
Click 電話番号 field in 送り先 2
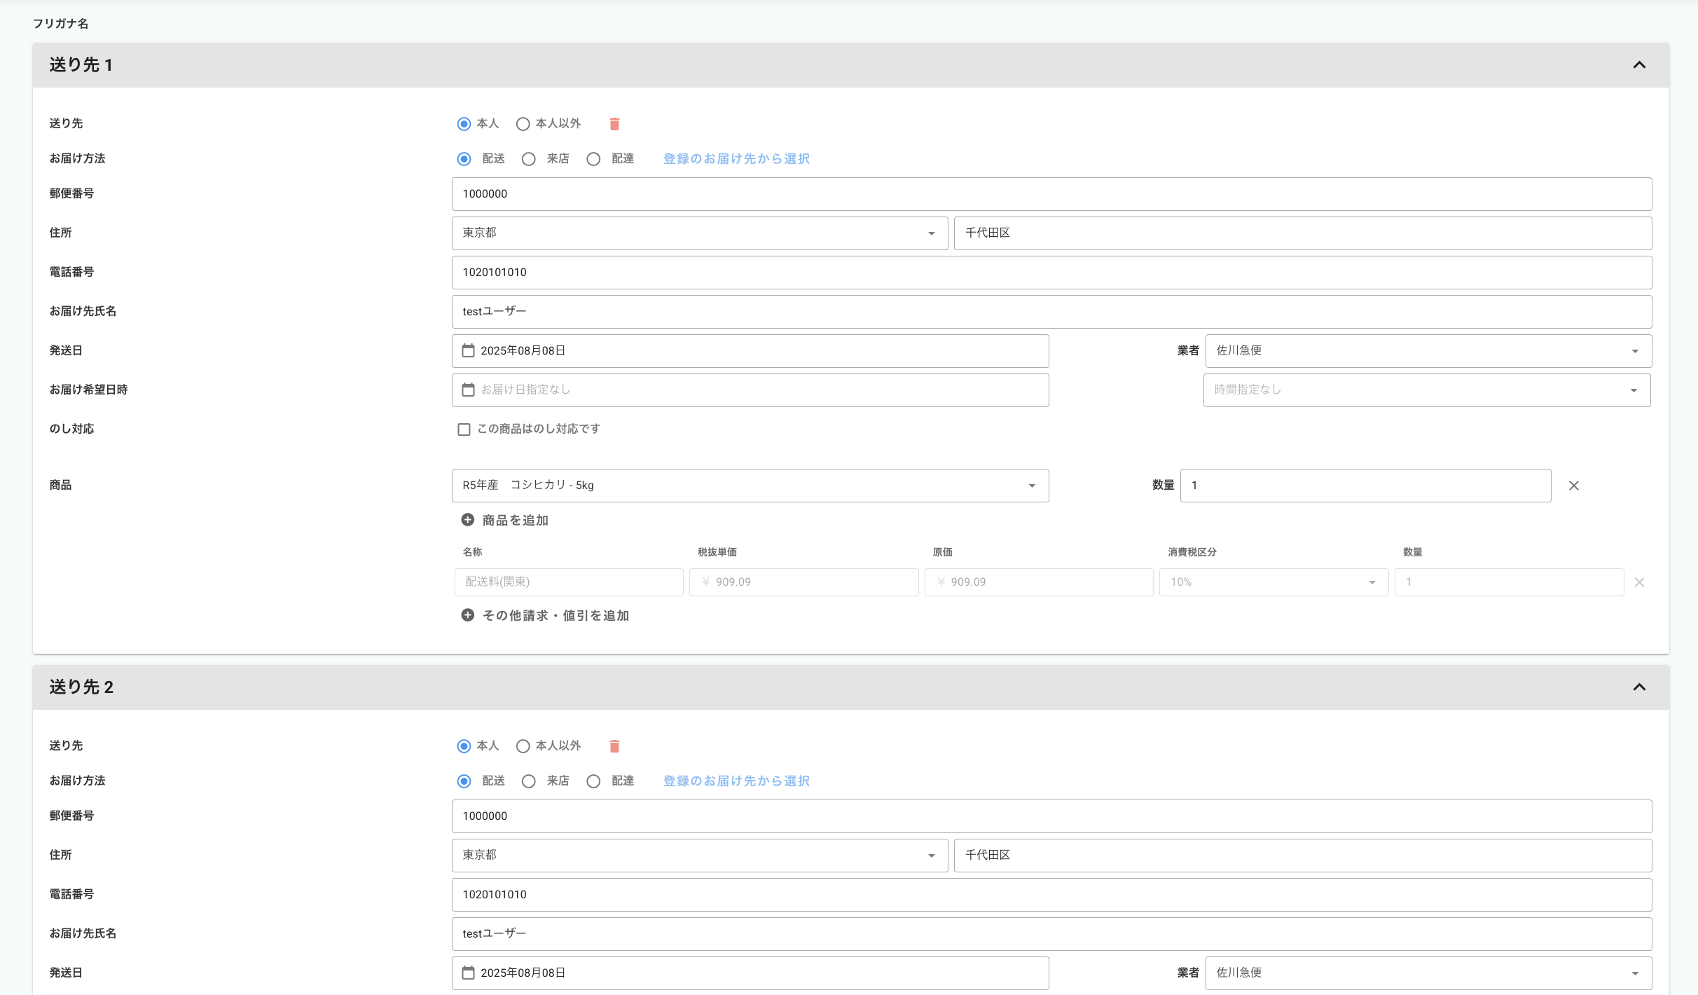tap(1051, 895)
